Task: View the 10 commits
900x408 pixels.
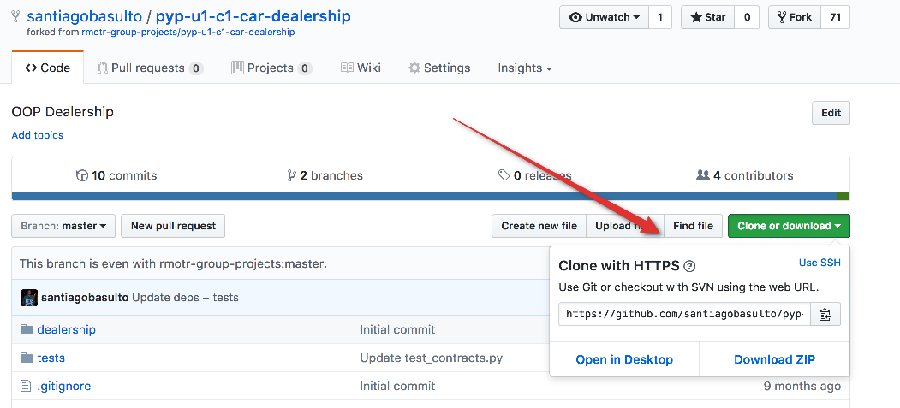Action: (116, 175)
